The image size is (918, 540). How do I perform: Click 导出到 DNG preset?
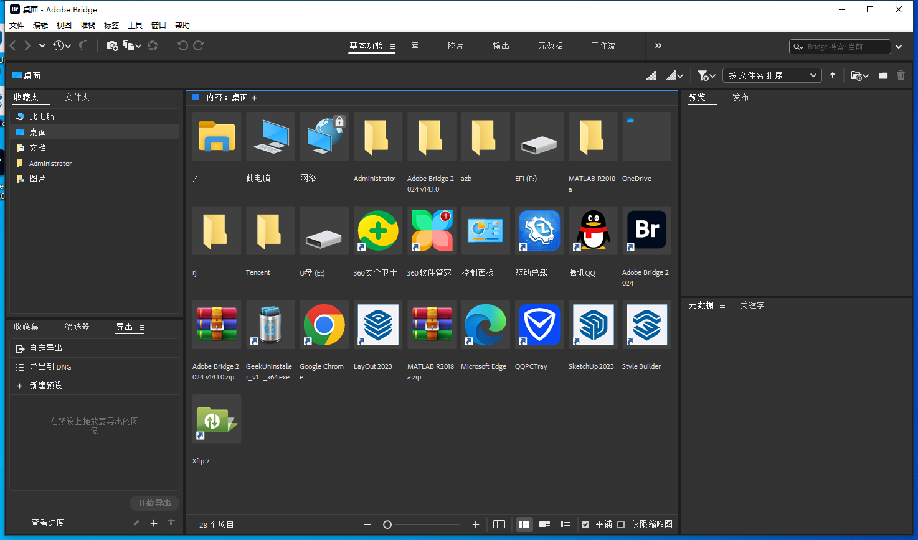pos(95,367)
